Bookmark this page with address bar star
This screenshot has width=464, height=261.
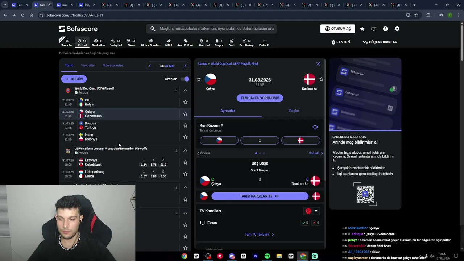[x=416, y=15]
